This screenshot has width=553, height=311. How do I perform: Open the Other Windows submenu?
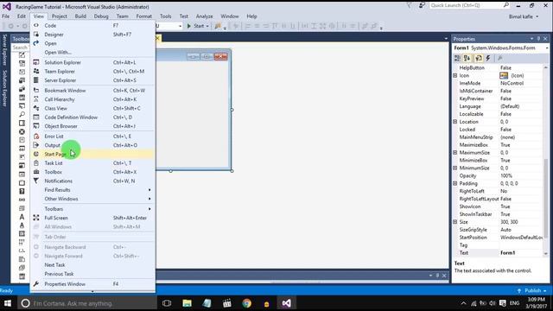pyautogui.click(x=92, y=199)
